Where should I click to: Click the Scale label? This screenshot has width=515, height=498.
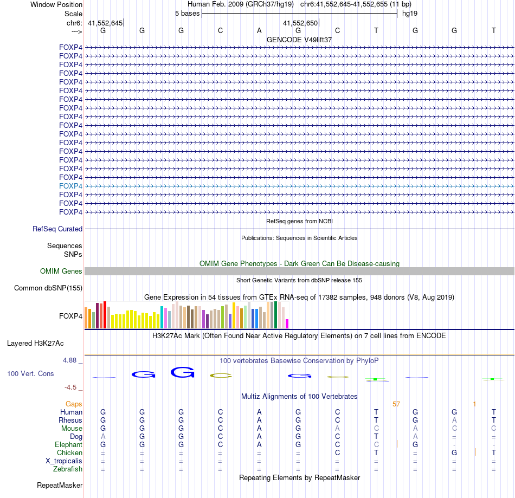73,14
